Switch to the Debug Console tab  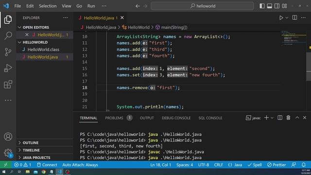pos(176,118)
